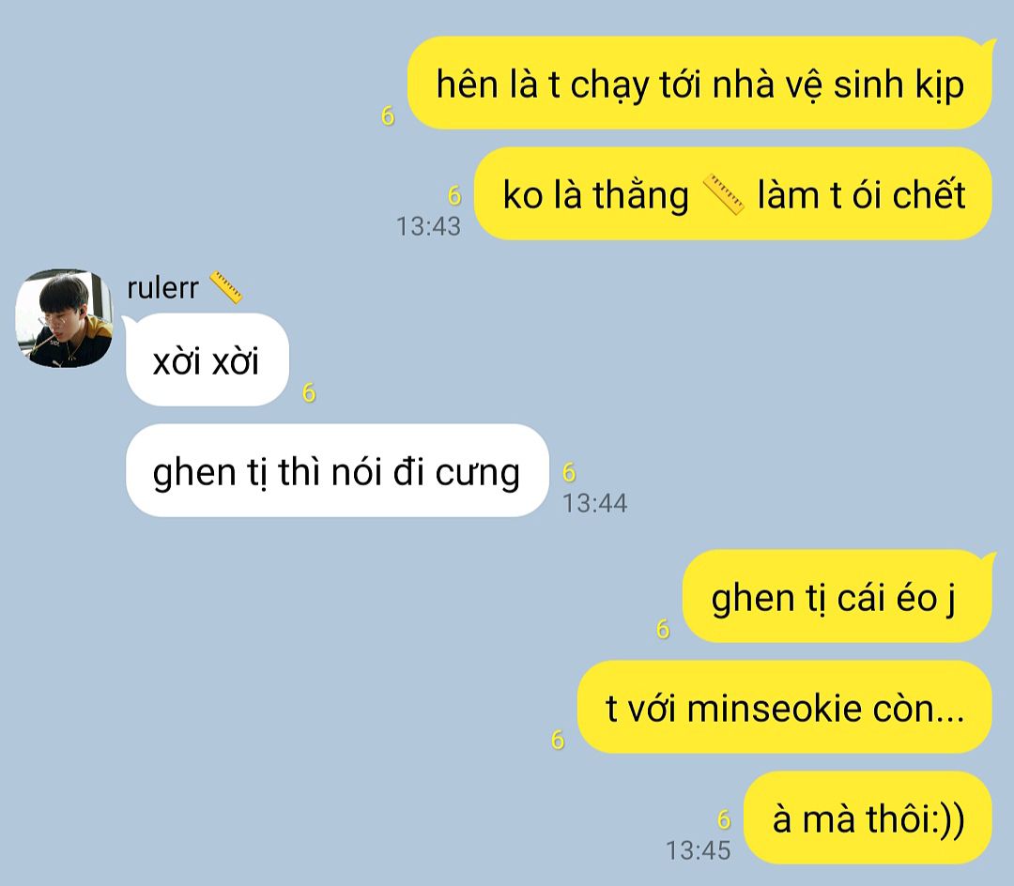Tap the message 'ghen tị cái éo j'
1014x886 pixels.
(x=837, y=597)
